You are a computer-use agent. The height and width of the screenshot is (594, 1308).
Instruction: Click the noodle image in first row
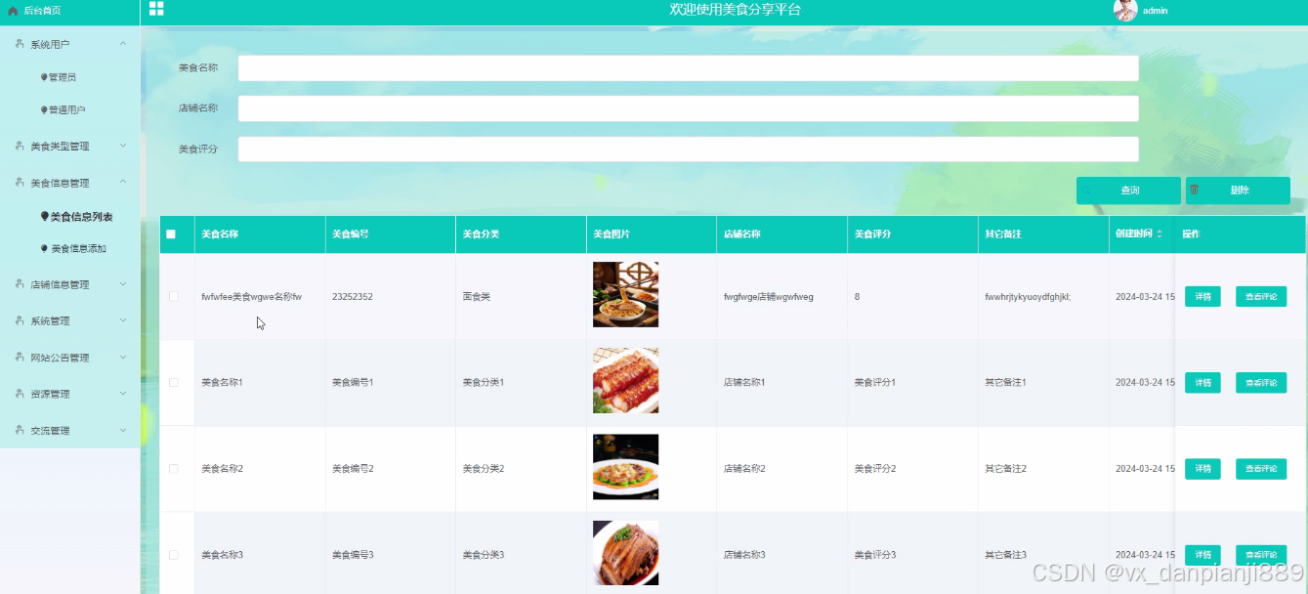(625, 294)
